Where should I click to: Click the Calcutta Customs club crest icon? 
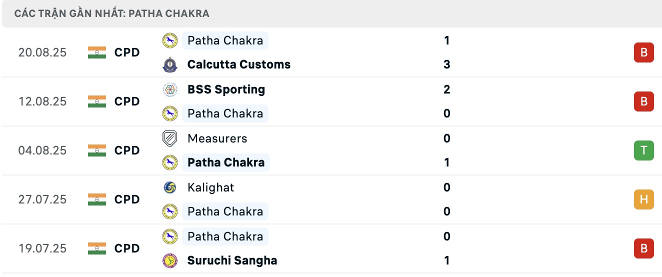click(170, 64)
